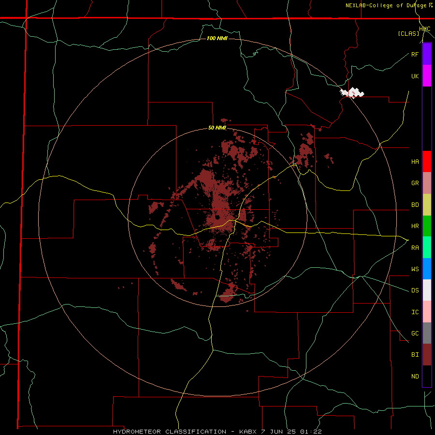Select the GR pink legend swatch
The width and height of the screenshot is (435, 435).
427,183
